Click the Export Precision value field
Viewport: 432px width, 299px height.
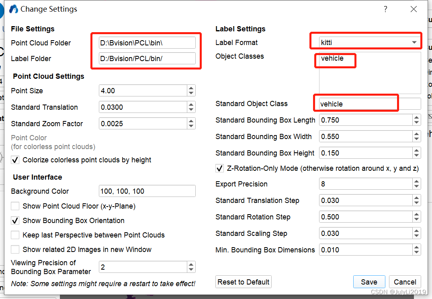366,184
